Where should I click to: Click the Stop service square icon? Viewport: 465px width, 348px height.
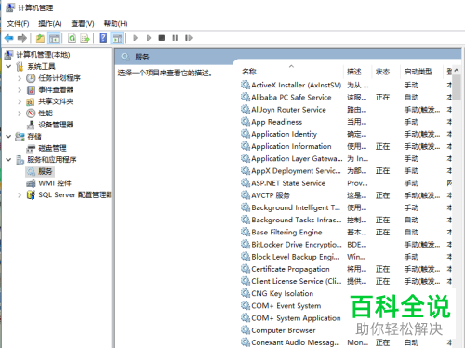(162, 38)
